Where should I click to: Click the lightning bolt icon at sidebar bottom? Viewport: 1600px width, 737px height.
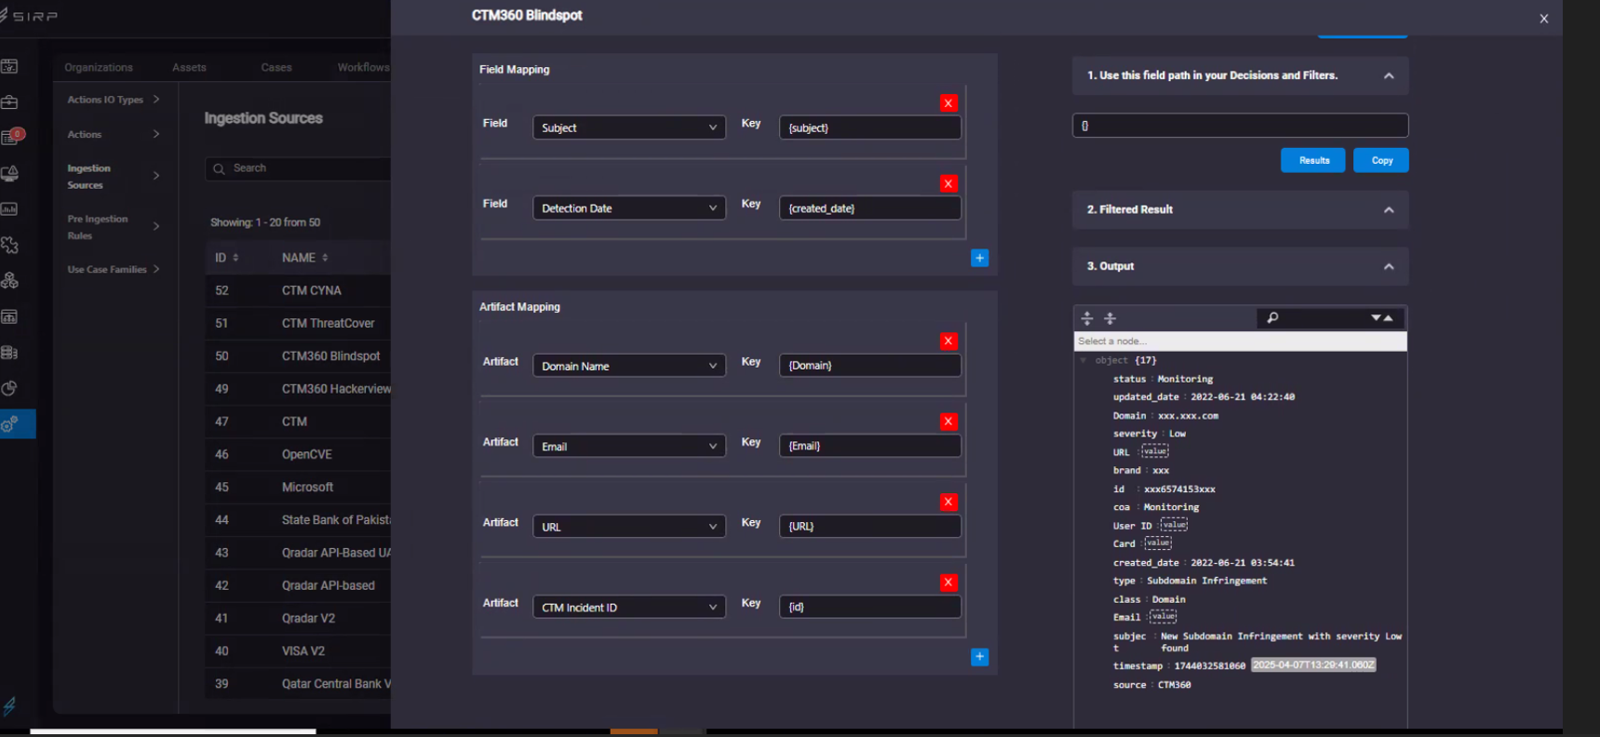click(x=9, y=706)
